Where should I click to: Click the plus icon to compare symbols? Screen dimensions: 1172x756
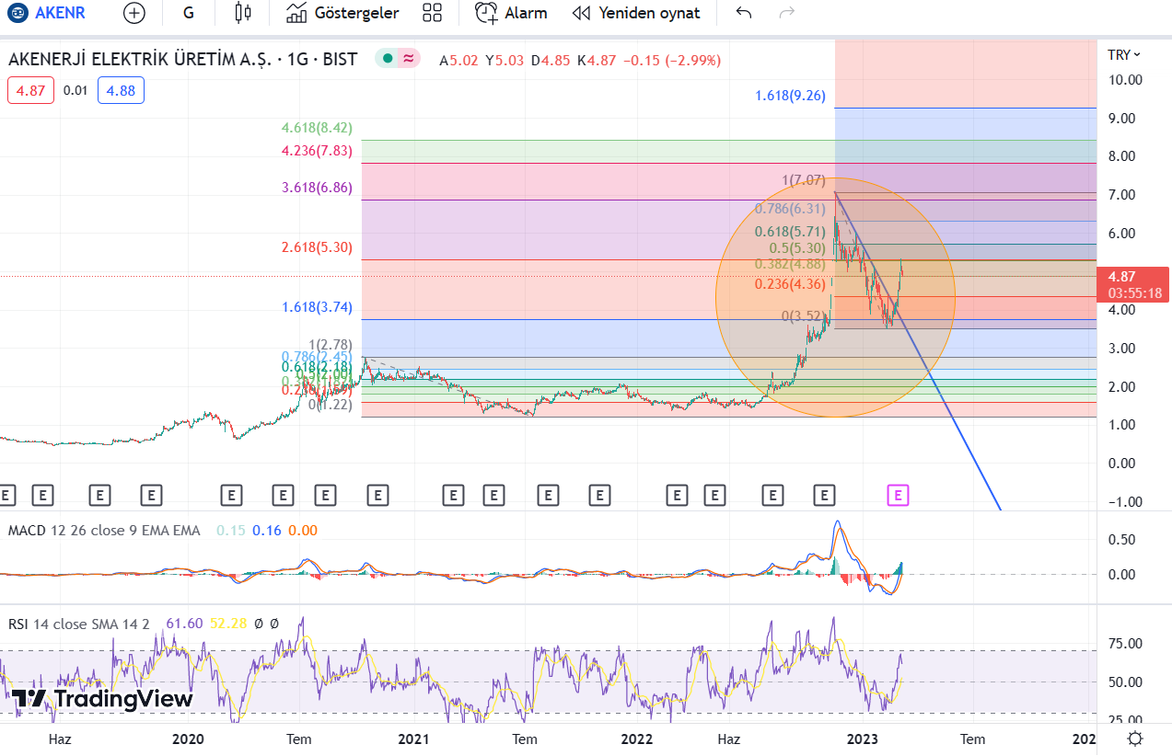pyautogui.click(x=134, y=13)
